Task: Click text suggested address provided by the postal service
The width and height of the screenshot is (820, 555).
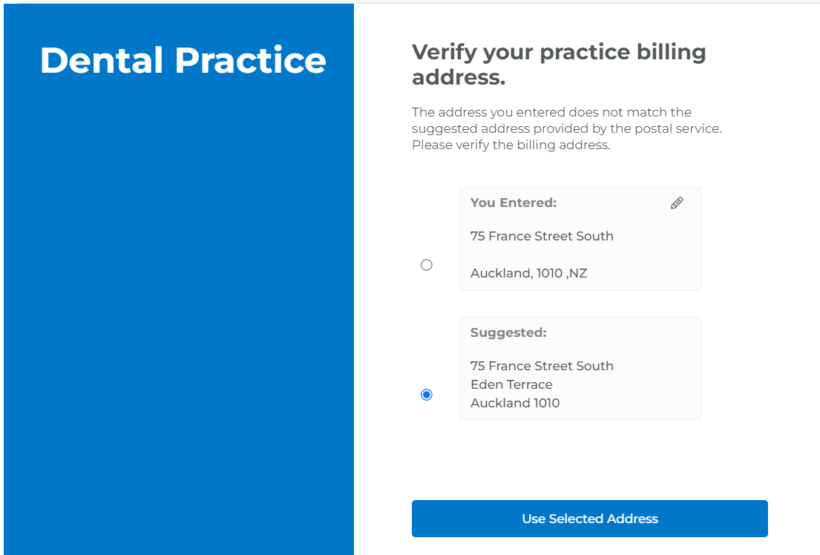Action: coord(567,128)
